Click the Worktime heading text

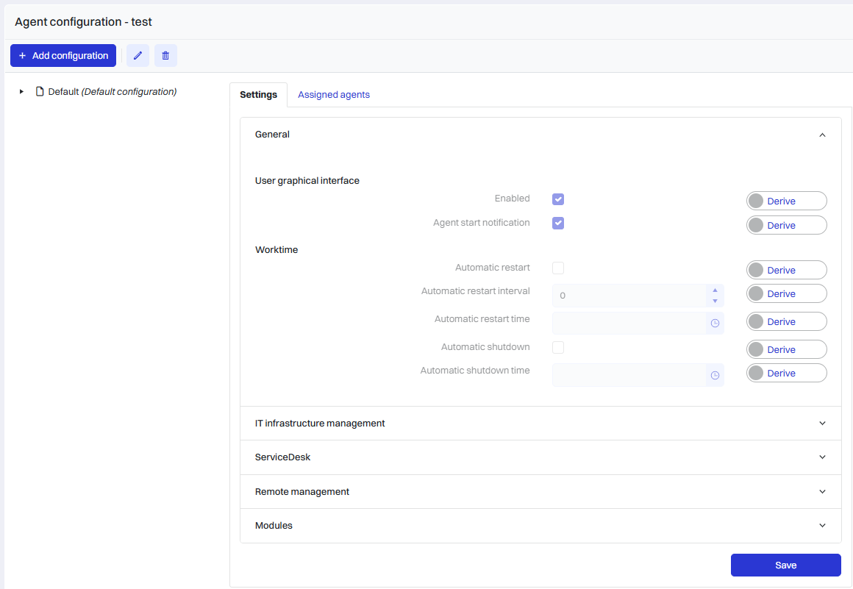(x=276, y=249)
